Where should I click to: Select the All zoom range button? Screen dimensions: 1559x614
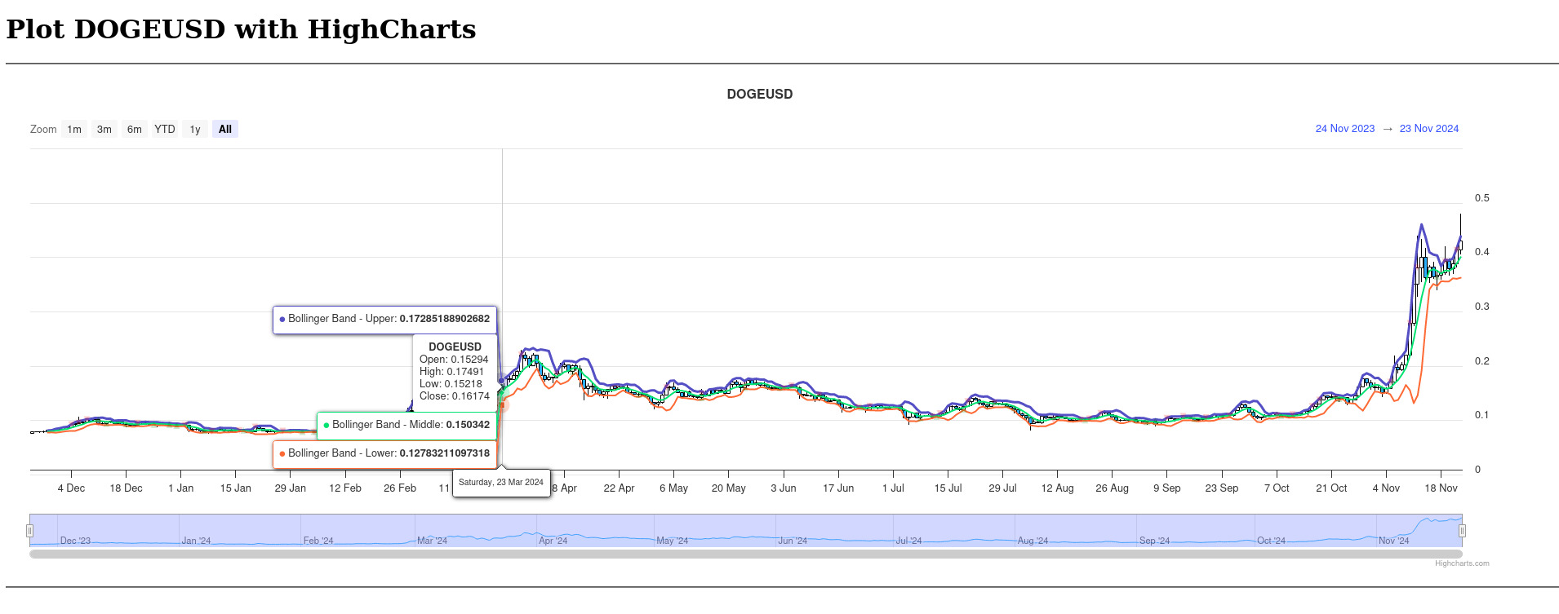pos(225,129)
